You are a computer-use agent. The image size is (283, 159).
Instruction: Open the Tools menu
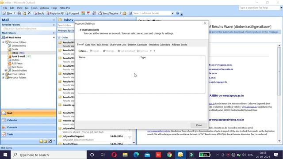pyautogui.click(x=34, y=8)
